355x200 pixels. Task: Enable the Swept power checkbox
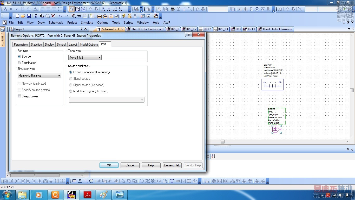tap(19, 96)
